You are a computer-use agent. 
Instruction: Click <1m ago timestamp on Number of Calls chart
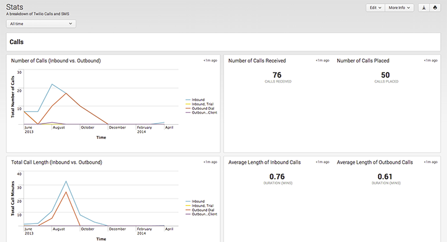[210, 60]
